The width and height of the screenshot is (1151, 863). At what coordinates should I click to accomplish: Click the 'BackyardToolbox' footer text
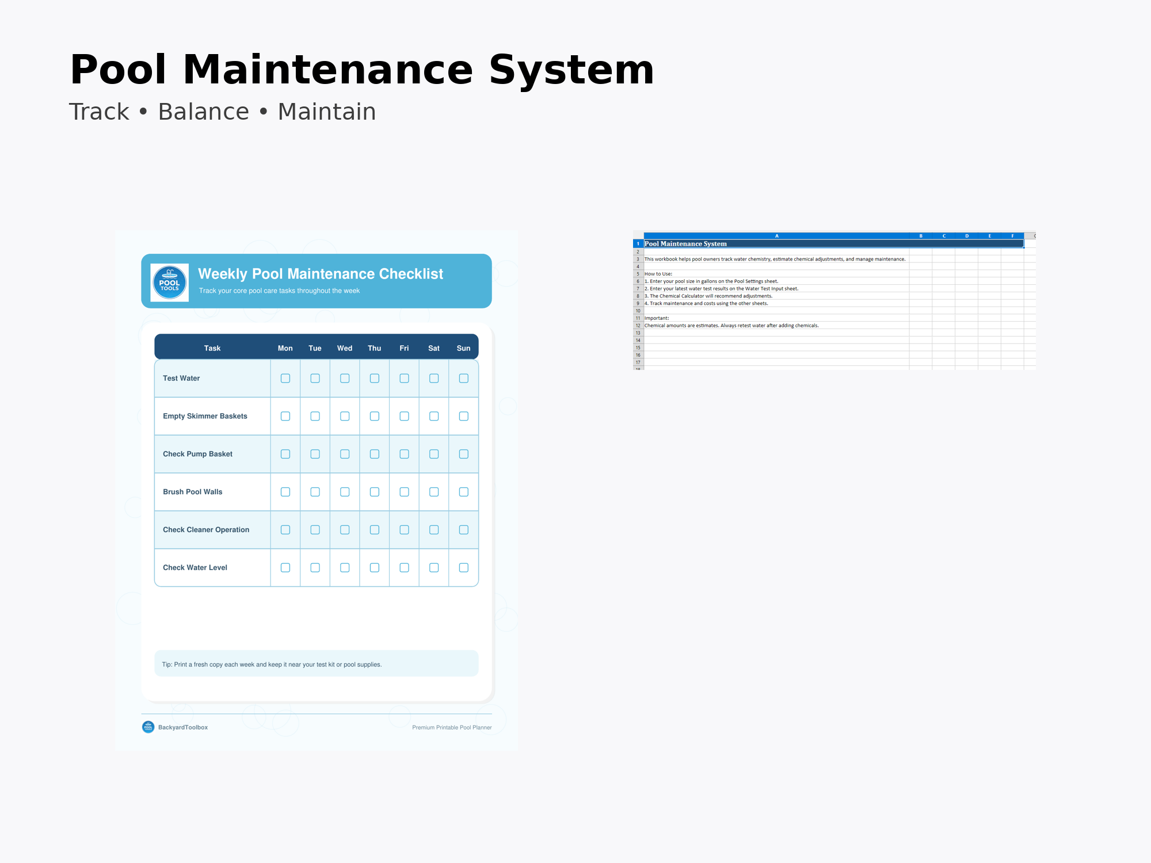183,727
